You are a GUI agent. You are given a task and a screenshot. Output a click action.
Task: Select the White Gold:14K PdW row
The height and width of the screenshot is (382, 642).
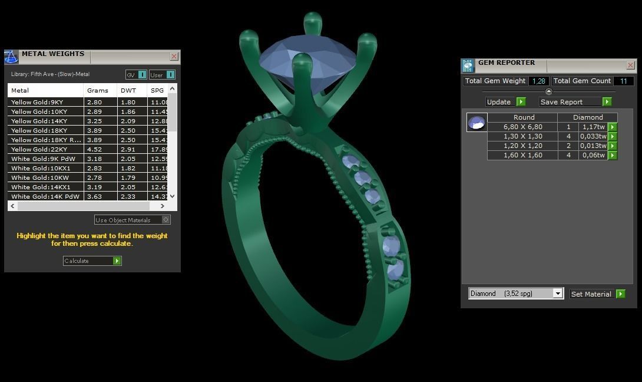pyautogui.click(x=88, y=196)
